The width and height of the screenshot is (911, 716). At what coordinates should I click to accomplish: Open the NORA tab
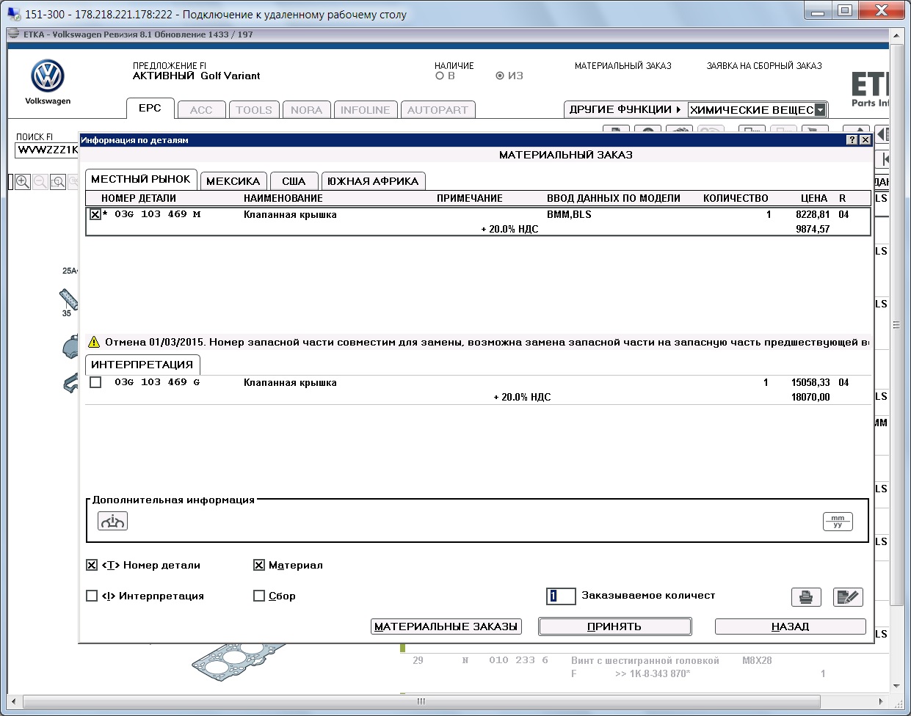pos(306,110)
